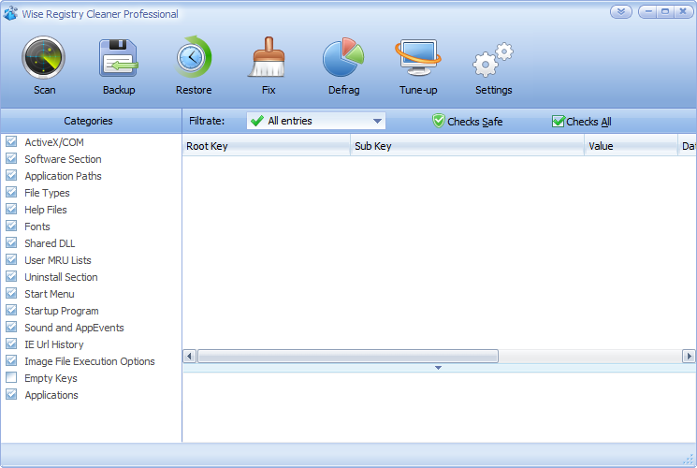Toggle the ActiveX/COM checkbox
Image resolution: width=697 pixels, height=468 pixels.
point(11,142)
